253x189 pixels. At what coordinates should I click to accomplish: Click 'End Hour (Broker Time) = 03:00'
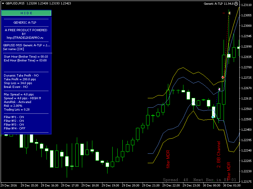click(25, 60)
